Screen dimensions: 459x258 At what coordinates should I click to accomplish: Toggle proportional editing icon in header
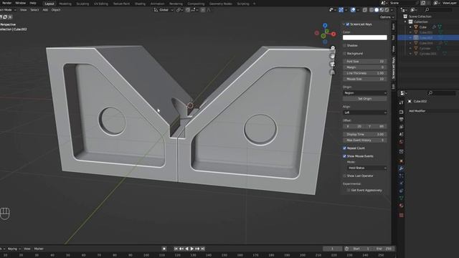[x=203, y=10]
